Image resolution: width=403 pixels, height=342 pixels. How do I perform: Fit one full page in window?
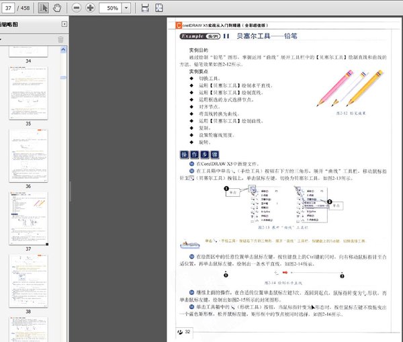click(161, 8)
